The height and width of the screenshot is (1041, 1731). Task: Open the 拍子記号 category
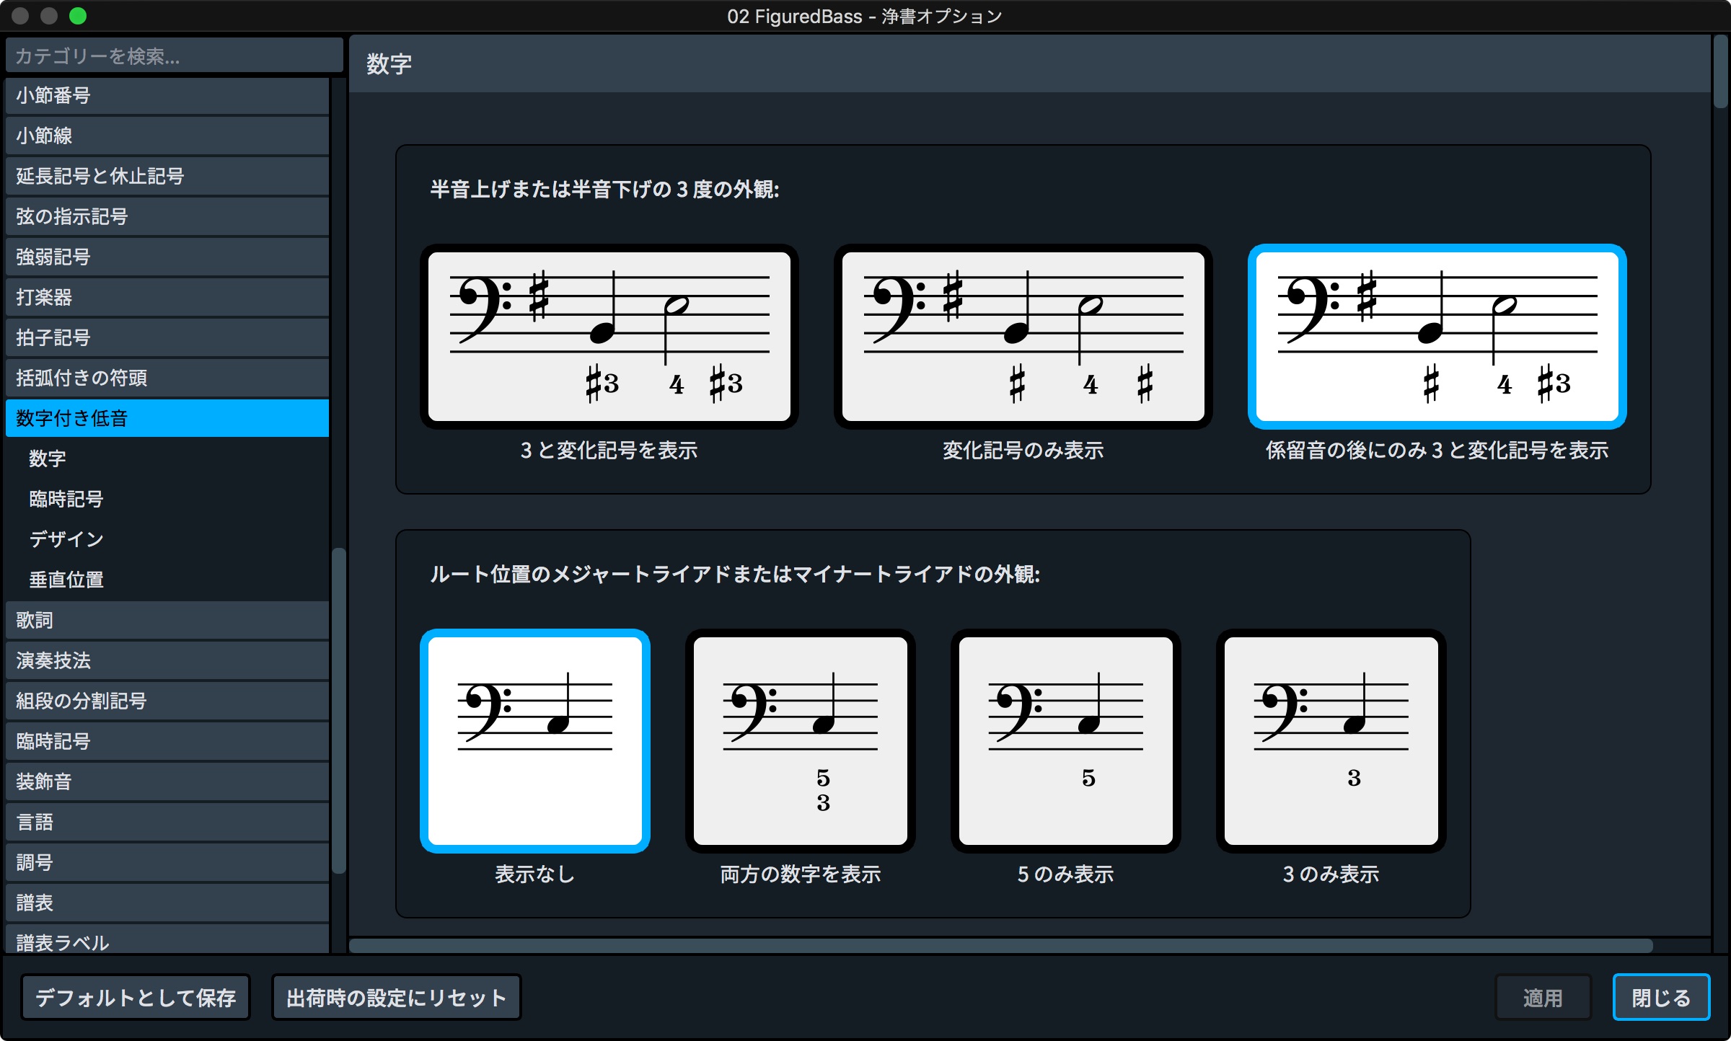(x=167, y=337)
